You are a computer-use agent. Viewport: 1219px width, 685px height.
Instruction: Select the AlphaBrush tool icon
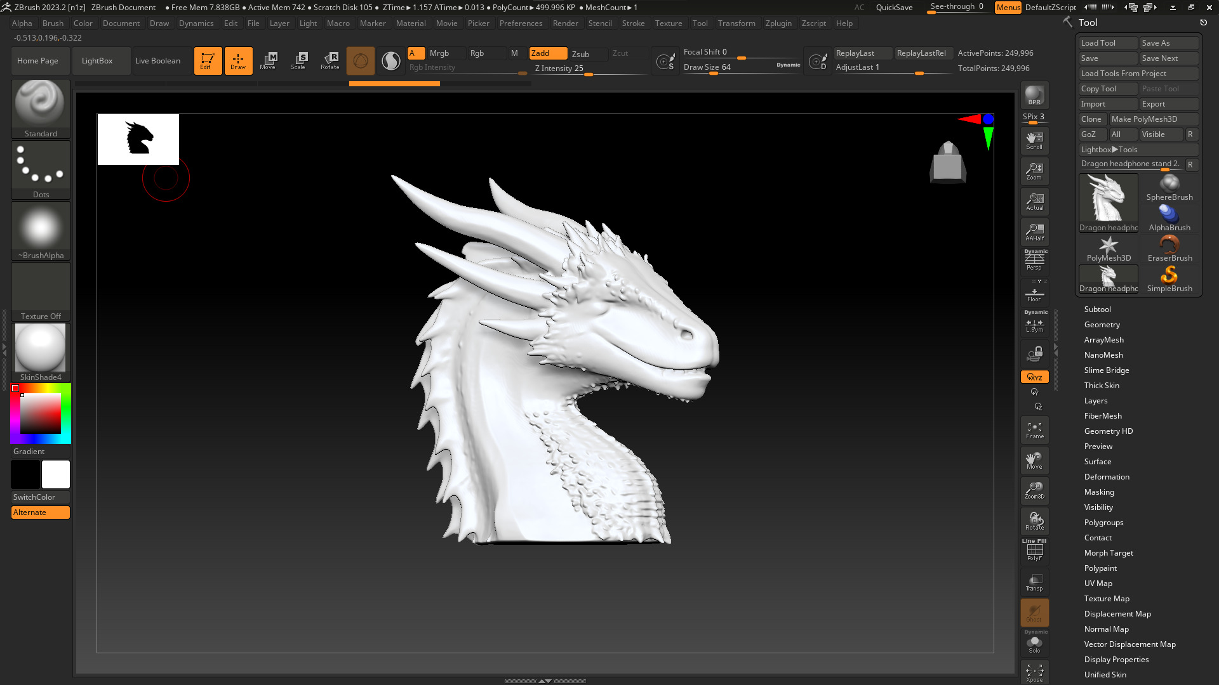click(x=1169, y=219)
